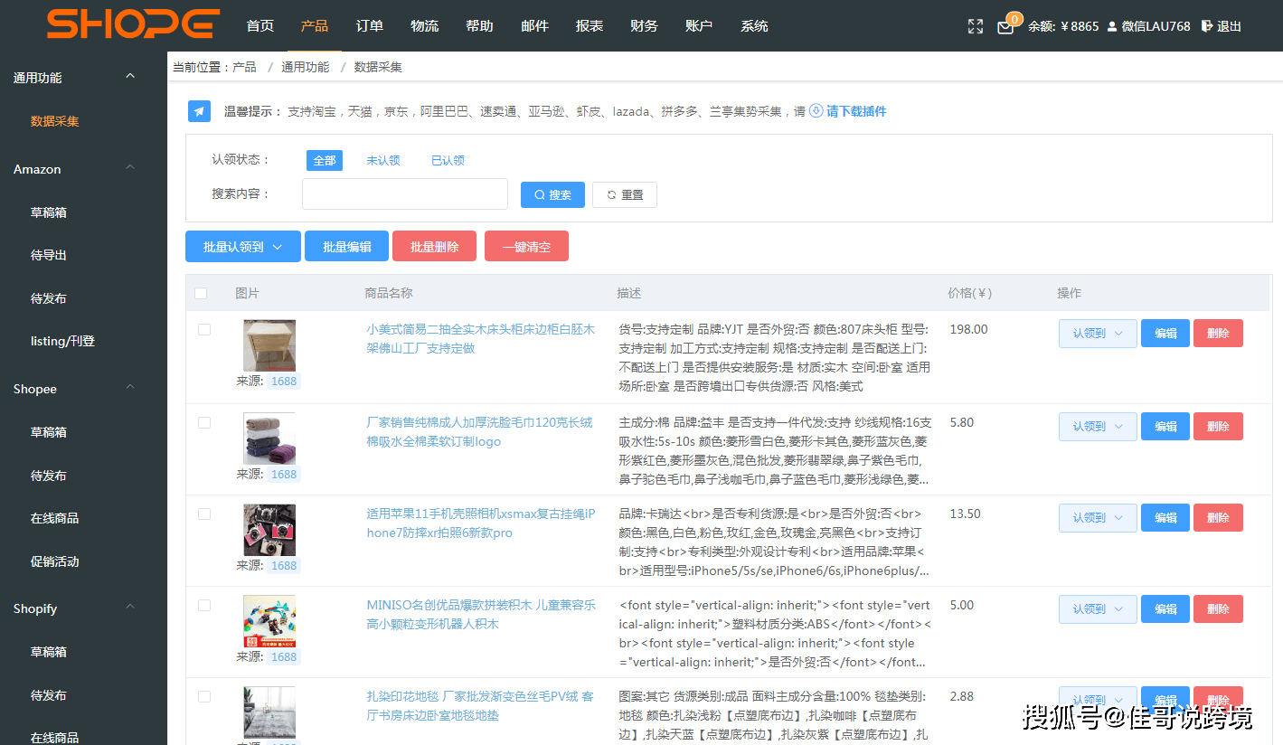The height and width of the screenshot is (745, 1283).
Task: Toggle the select-all checkbox in the table header
Action: (x=201, y=293)
